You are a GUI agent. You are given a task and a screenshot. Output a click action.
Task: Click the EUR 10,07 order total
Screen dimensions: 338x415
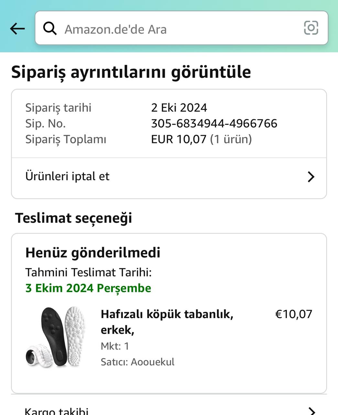tap(179, 139)
